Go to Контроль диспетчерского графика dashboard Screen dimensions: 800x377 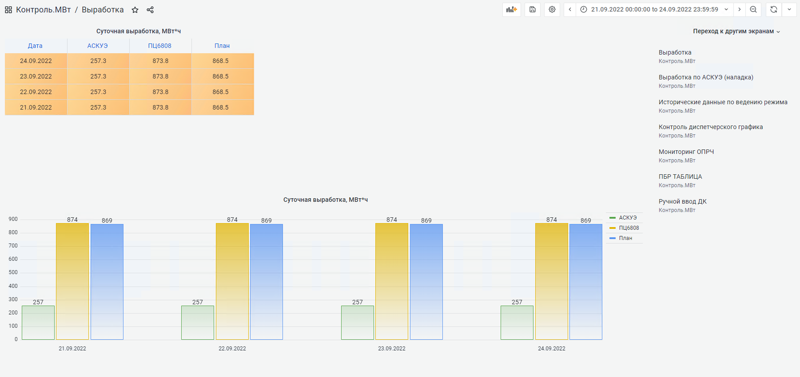click(710, 127)
